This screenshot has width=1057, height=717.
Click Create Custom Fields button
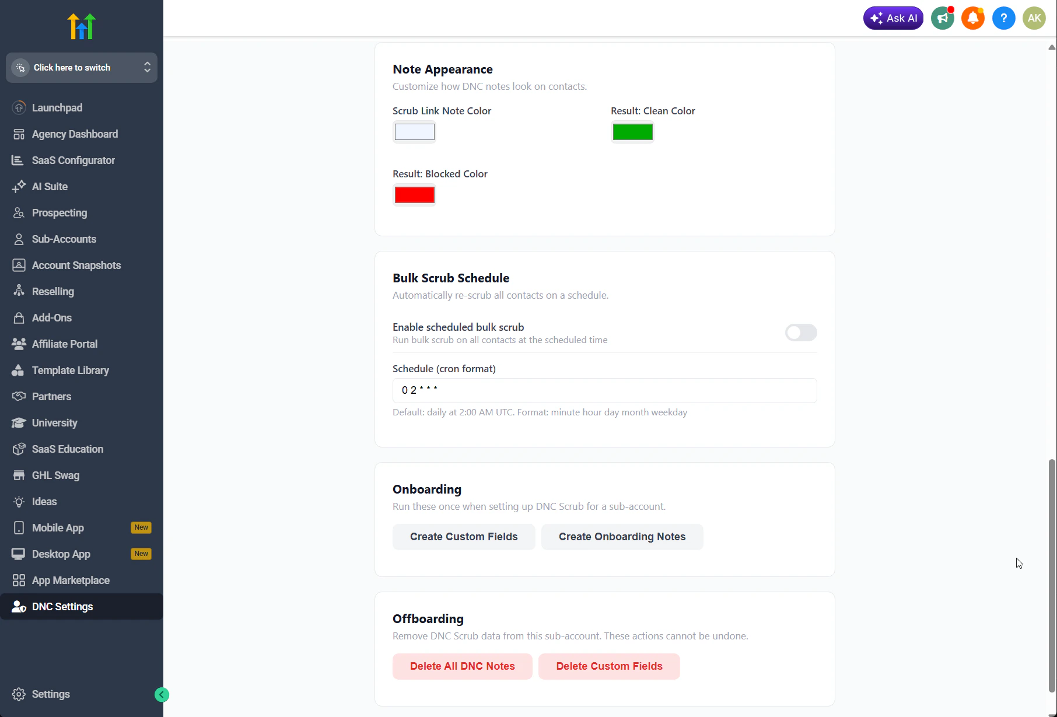point(464,537)
